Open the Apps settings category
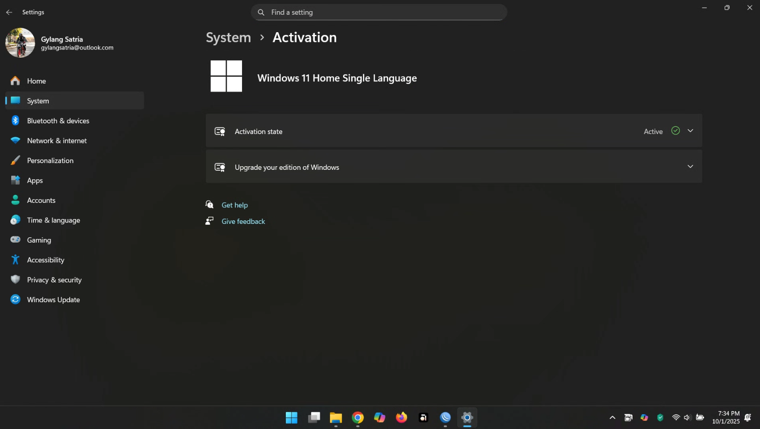The width and height of the screenshot is (760, 429). pos(35,181)
